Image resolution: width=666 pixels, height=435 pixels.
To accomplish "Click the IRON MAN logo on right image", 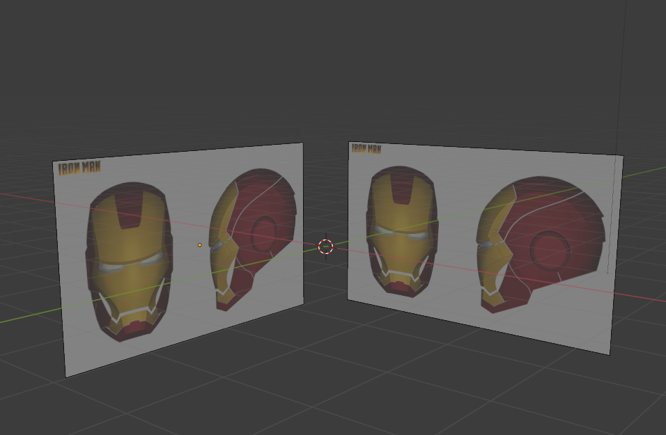I will tap(366, 148).
